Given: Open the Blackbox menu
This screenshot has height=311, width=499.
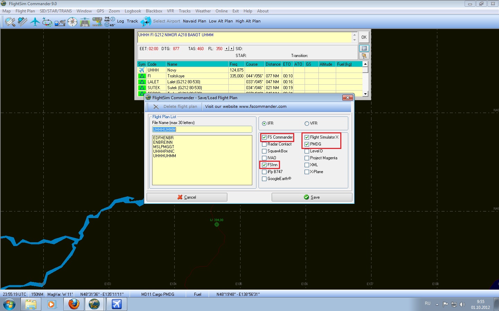Looking at the screenshot, I should pyautogui.click(x=154, y=11).
